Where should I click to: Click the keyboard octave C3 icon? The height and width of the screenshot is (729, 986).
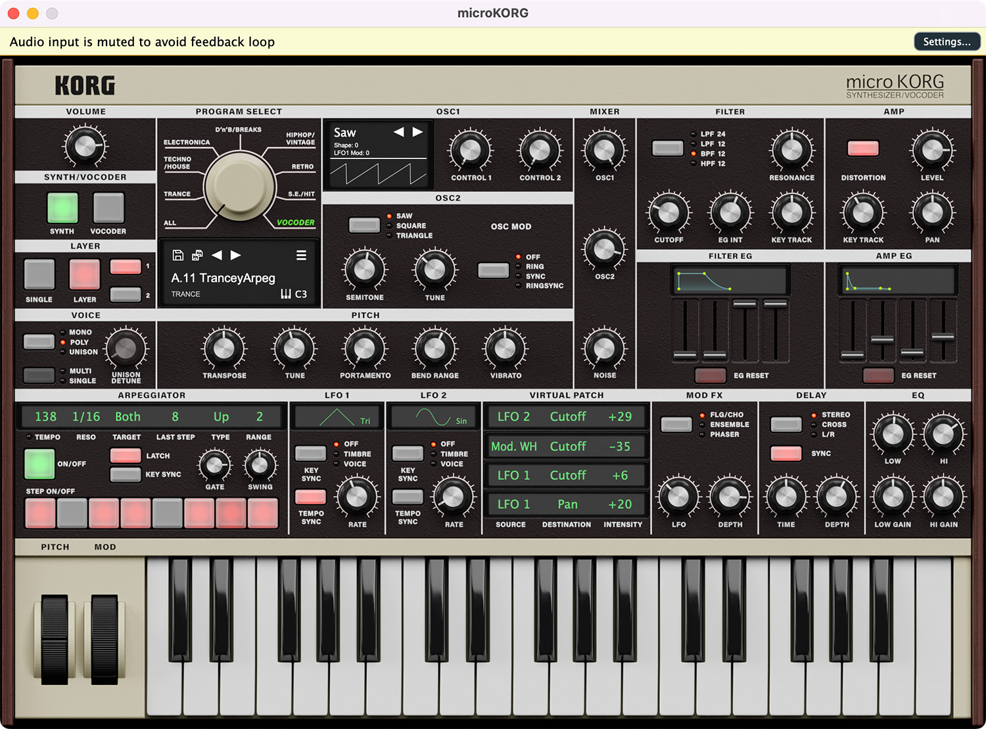click(294, 294)
